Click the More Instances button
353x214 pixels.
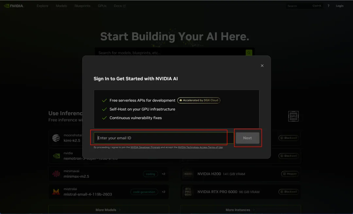241,210
